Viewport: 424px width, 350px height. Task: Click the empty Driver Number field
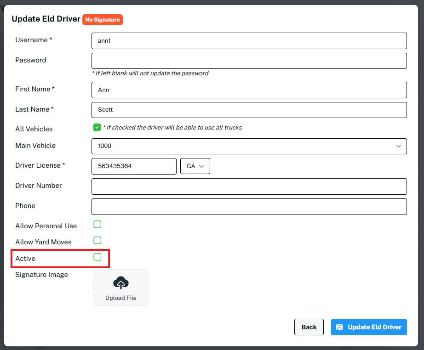249,186
